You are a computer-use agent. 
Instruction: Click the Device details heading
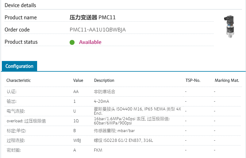(x=20, y=5)
